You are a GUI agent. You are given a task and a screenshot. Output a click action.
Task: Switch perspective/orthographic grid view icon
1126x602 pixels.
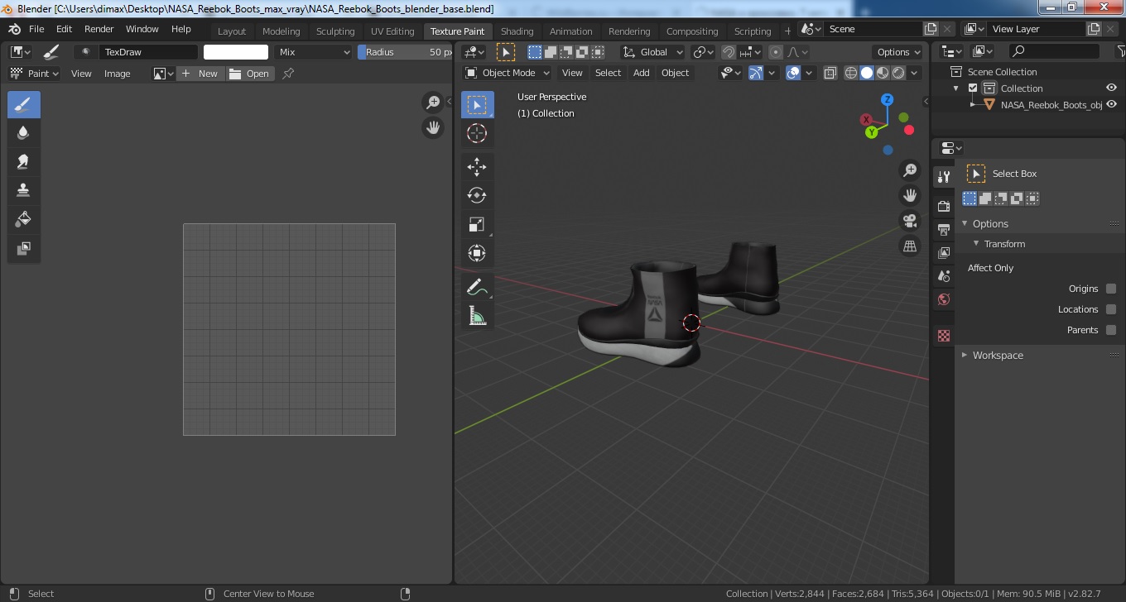(x=909, y=246)
